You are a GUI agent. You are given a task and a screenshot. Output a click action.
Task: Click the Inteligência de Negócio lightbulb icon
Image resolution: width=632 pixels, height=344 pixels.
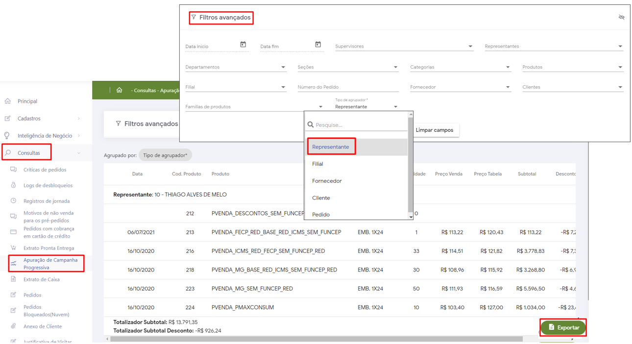[7, 136]
